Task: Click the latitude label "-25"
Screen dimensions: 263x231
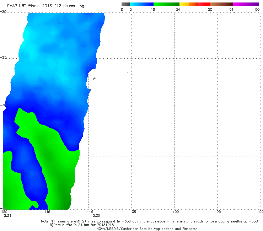Action: [x=3, y=57]
